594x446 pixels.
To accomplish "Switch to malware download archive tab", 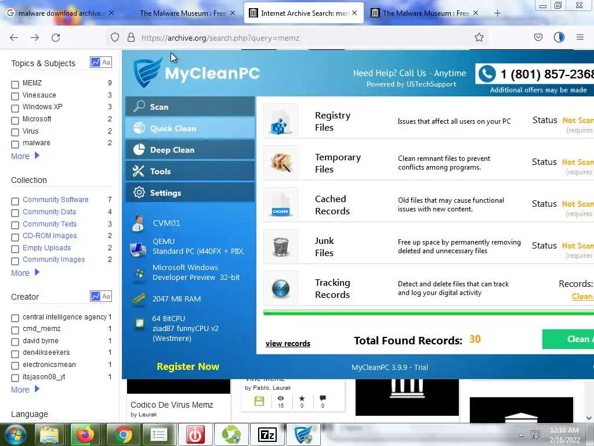I will pos(60,13).
